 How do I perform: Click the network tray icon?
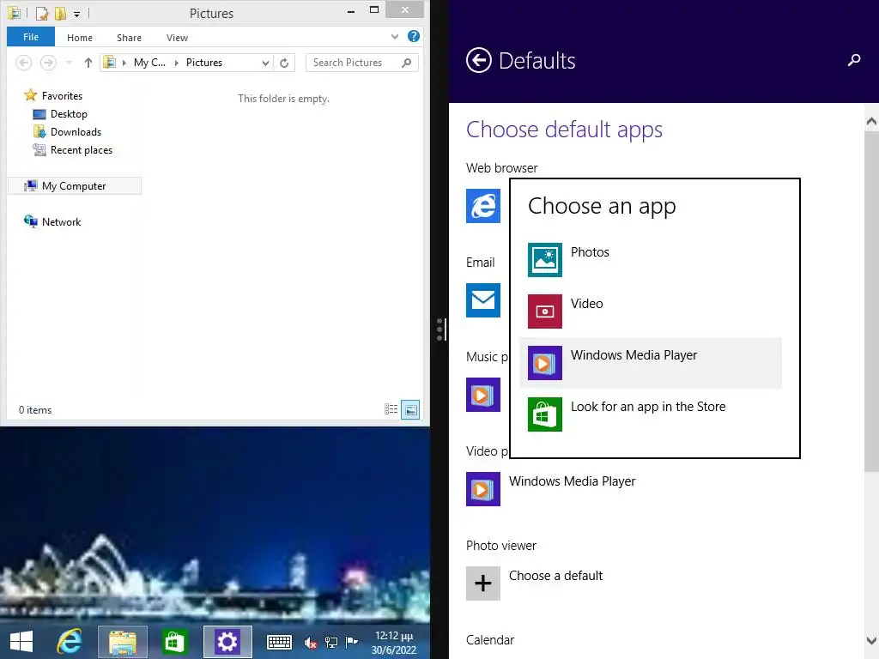click(331, 642)
